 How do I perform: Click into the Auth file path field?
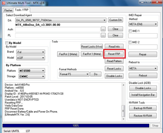tap(58, 29)
